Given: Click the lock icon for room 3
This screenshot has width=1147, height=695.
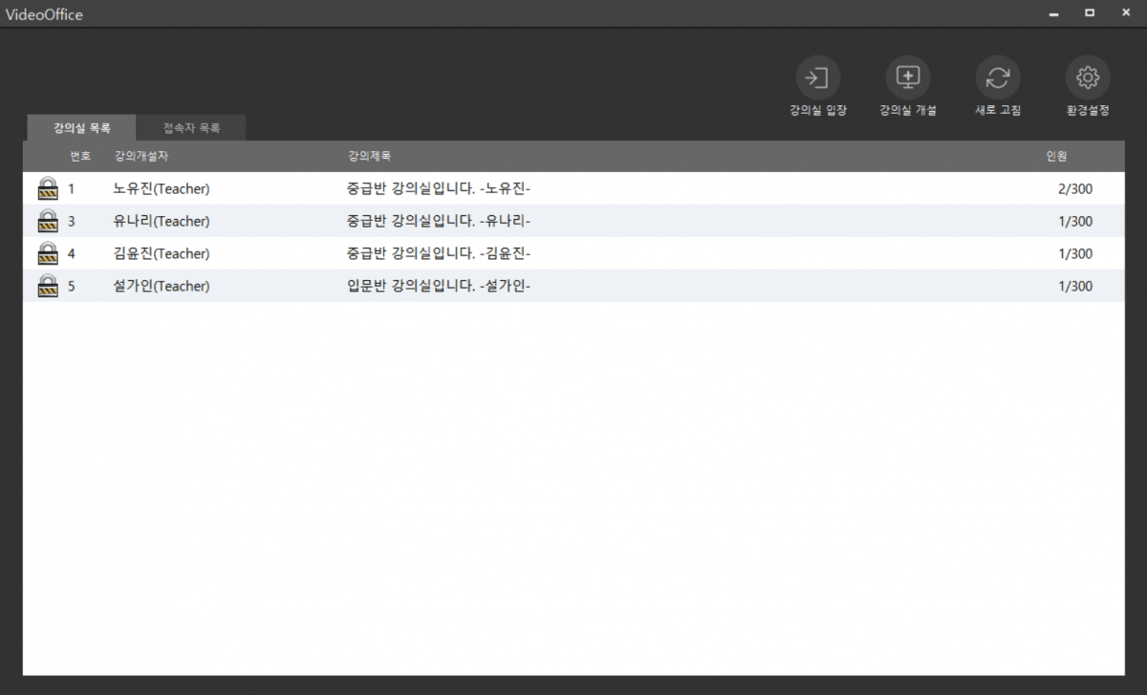Looking at the screenshot, I should point(47,221).
